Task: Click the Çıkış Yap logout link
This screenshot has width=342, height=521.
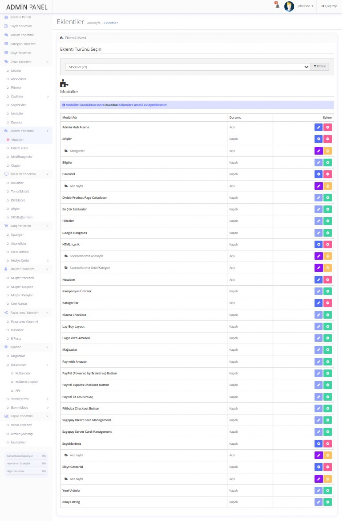Action: coord(329,6)
